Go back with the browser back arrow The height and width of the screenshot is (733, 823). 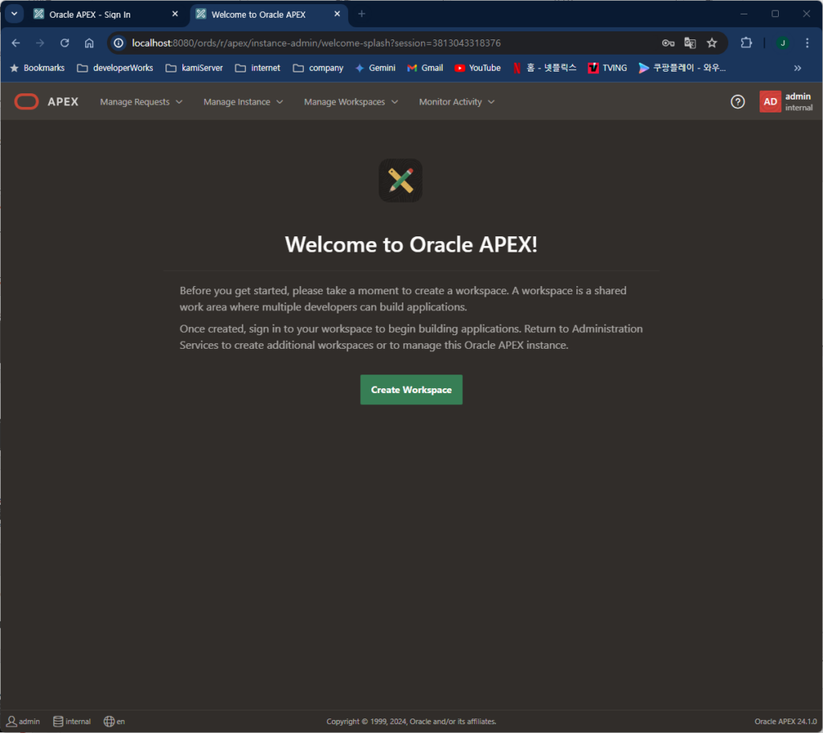(x=16, y=43)
